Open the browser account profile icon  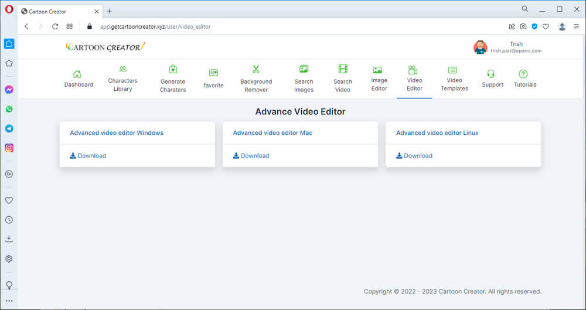click(x=562, y=26)
